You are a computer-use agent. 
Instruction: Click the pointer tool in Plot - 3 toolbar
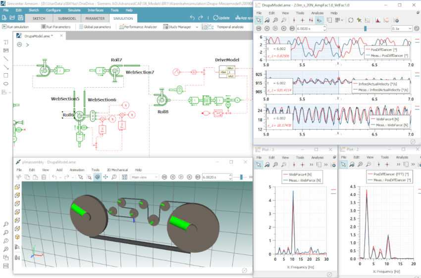259,165
